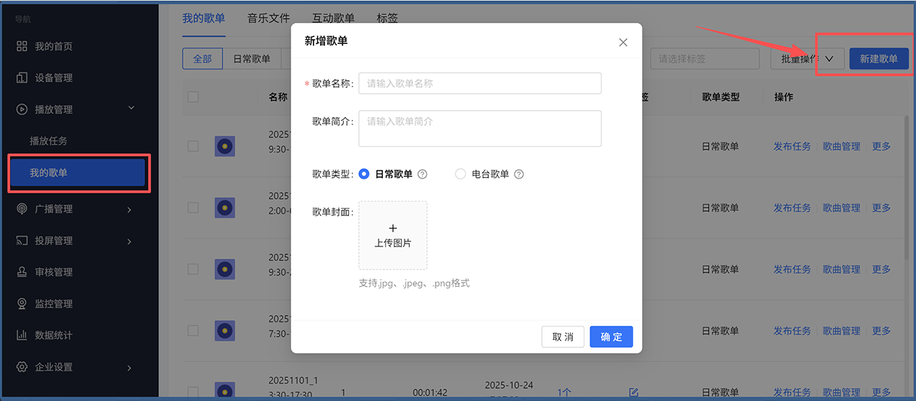Click the 设备管理 device icon
Screen dimensions: 916x401
tap(22, 77)
